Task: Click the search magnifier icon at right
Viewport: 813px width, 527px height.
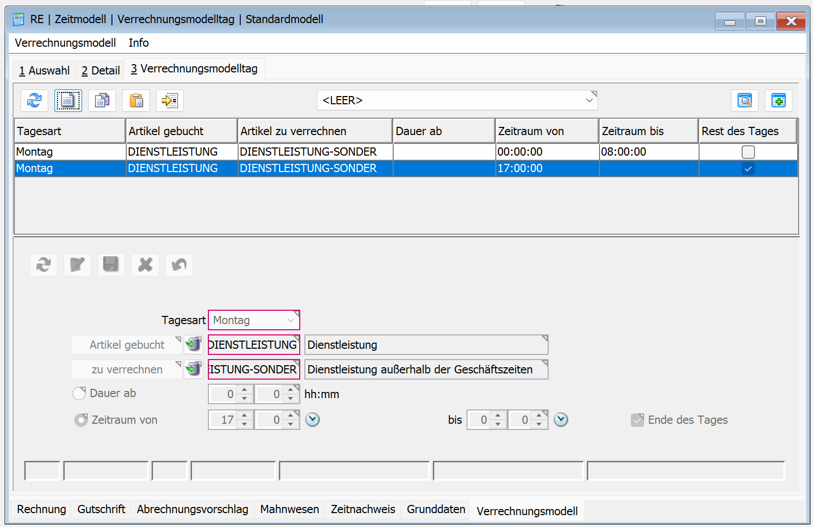Action: point(744,101)
